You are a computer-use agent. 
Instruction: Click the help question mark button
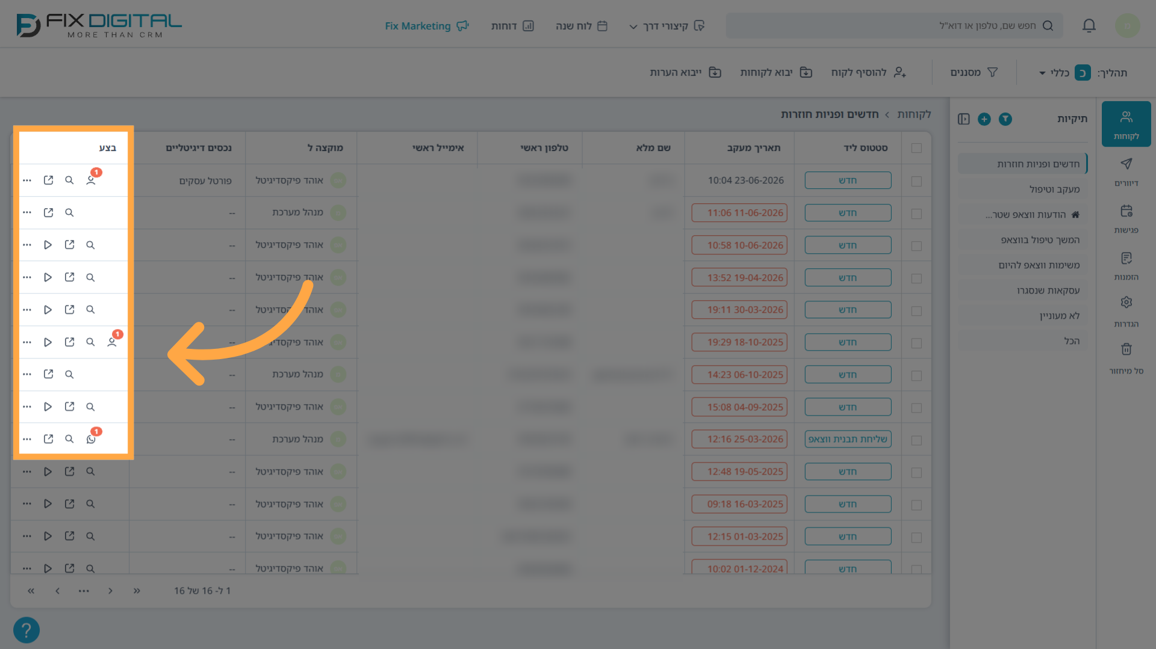26,630
